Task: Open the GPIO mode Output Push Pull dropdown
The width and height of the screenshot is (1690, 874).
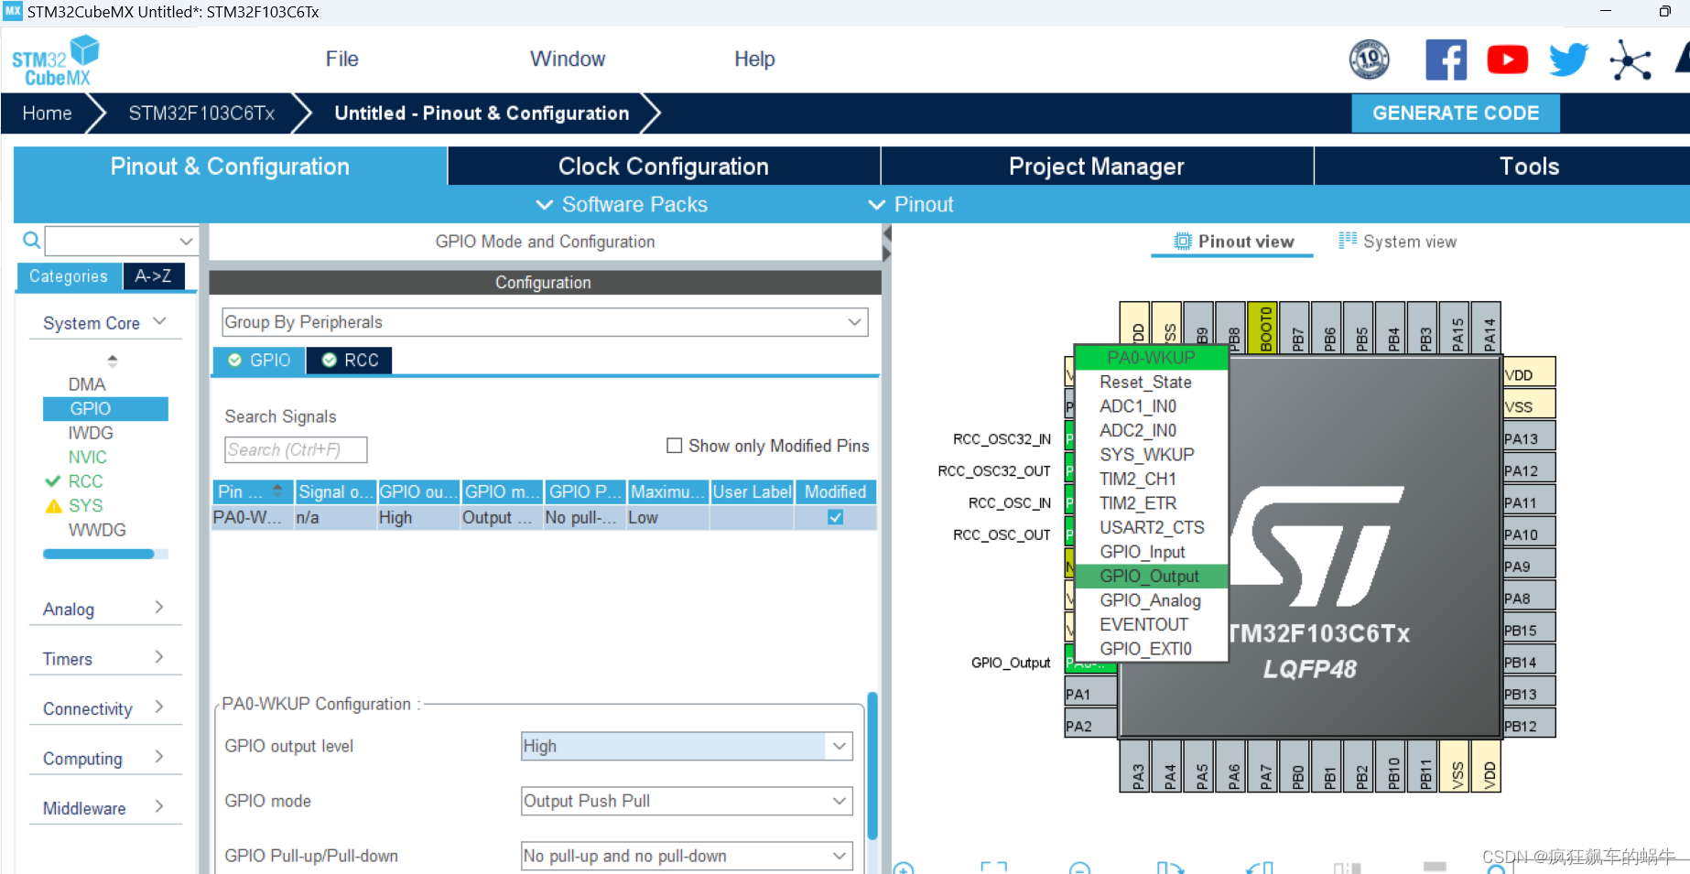Action: click(687, 801)
